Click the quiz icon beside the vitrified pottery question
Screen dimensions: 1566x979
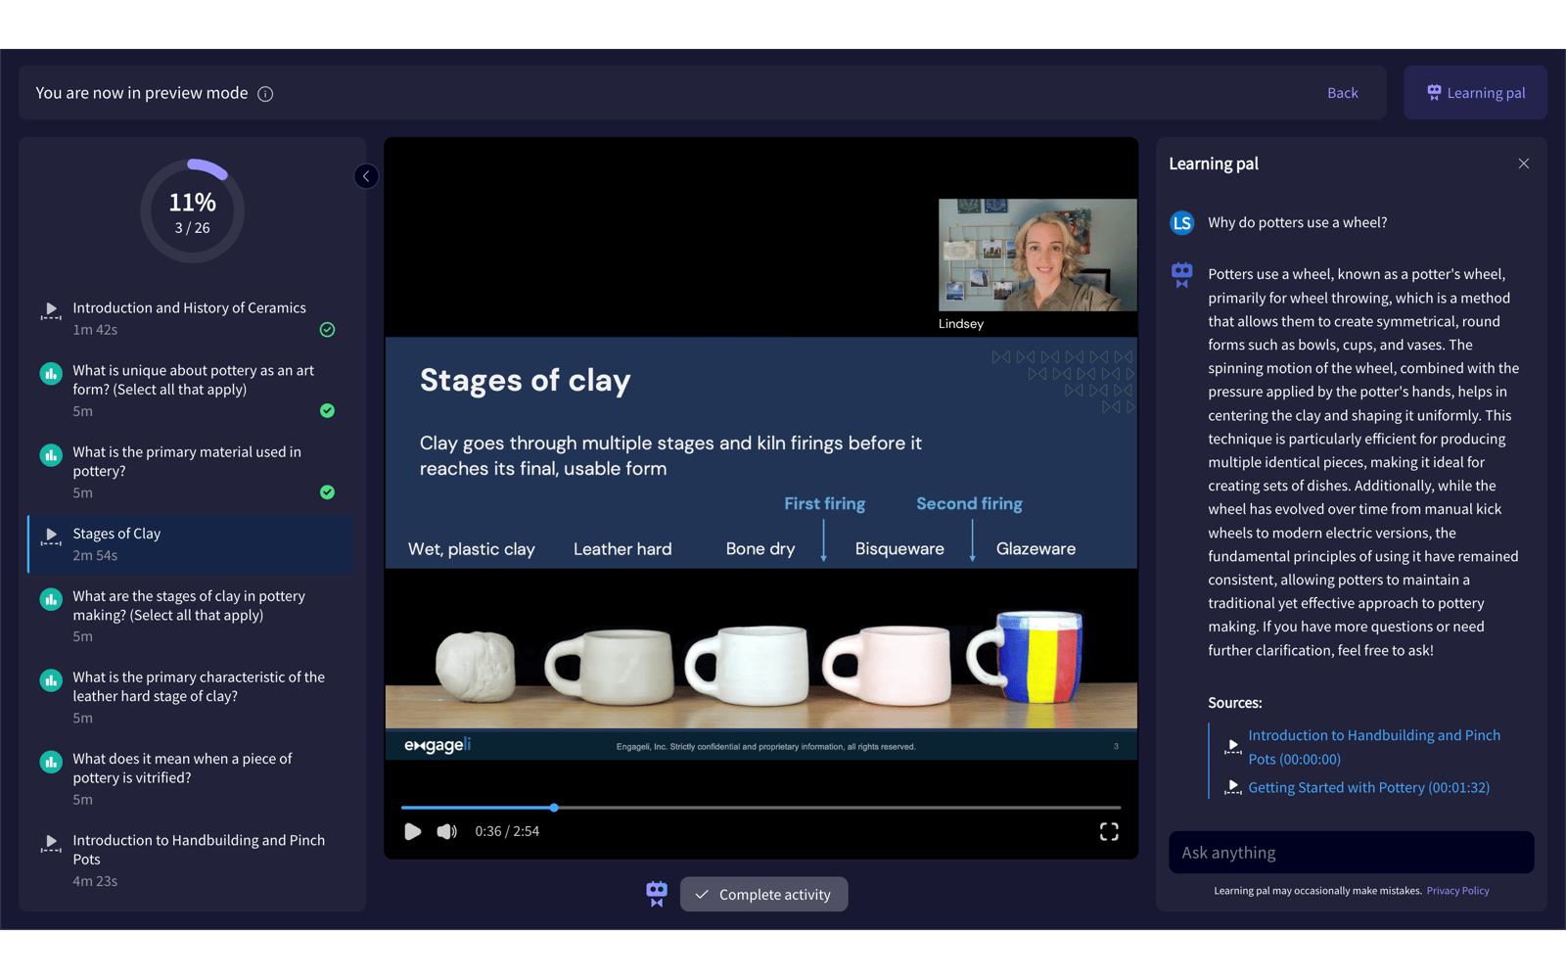click(x=50, y=762)
